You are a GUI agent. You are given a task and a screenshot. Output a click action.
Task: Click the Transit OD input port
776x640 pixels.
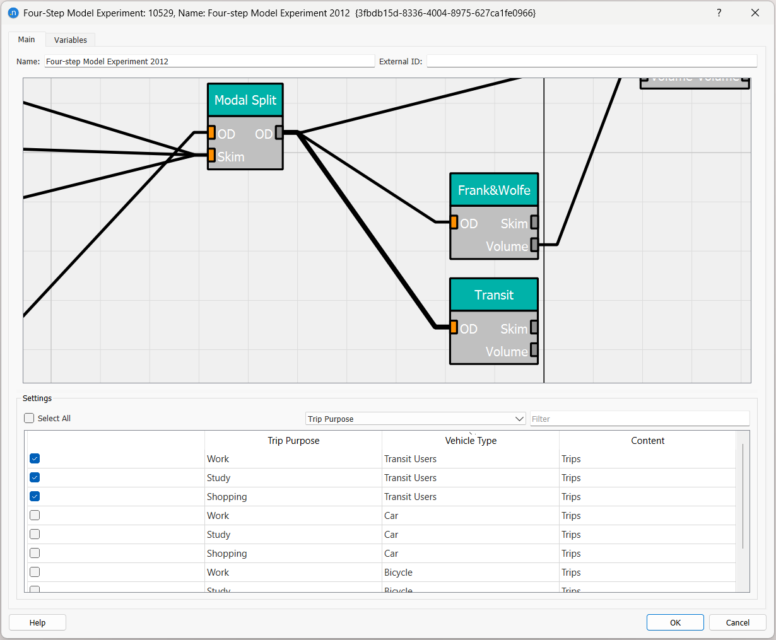[x=454, y=327]
